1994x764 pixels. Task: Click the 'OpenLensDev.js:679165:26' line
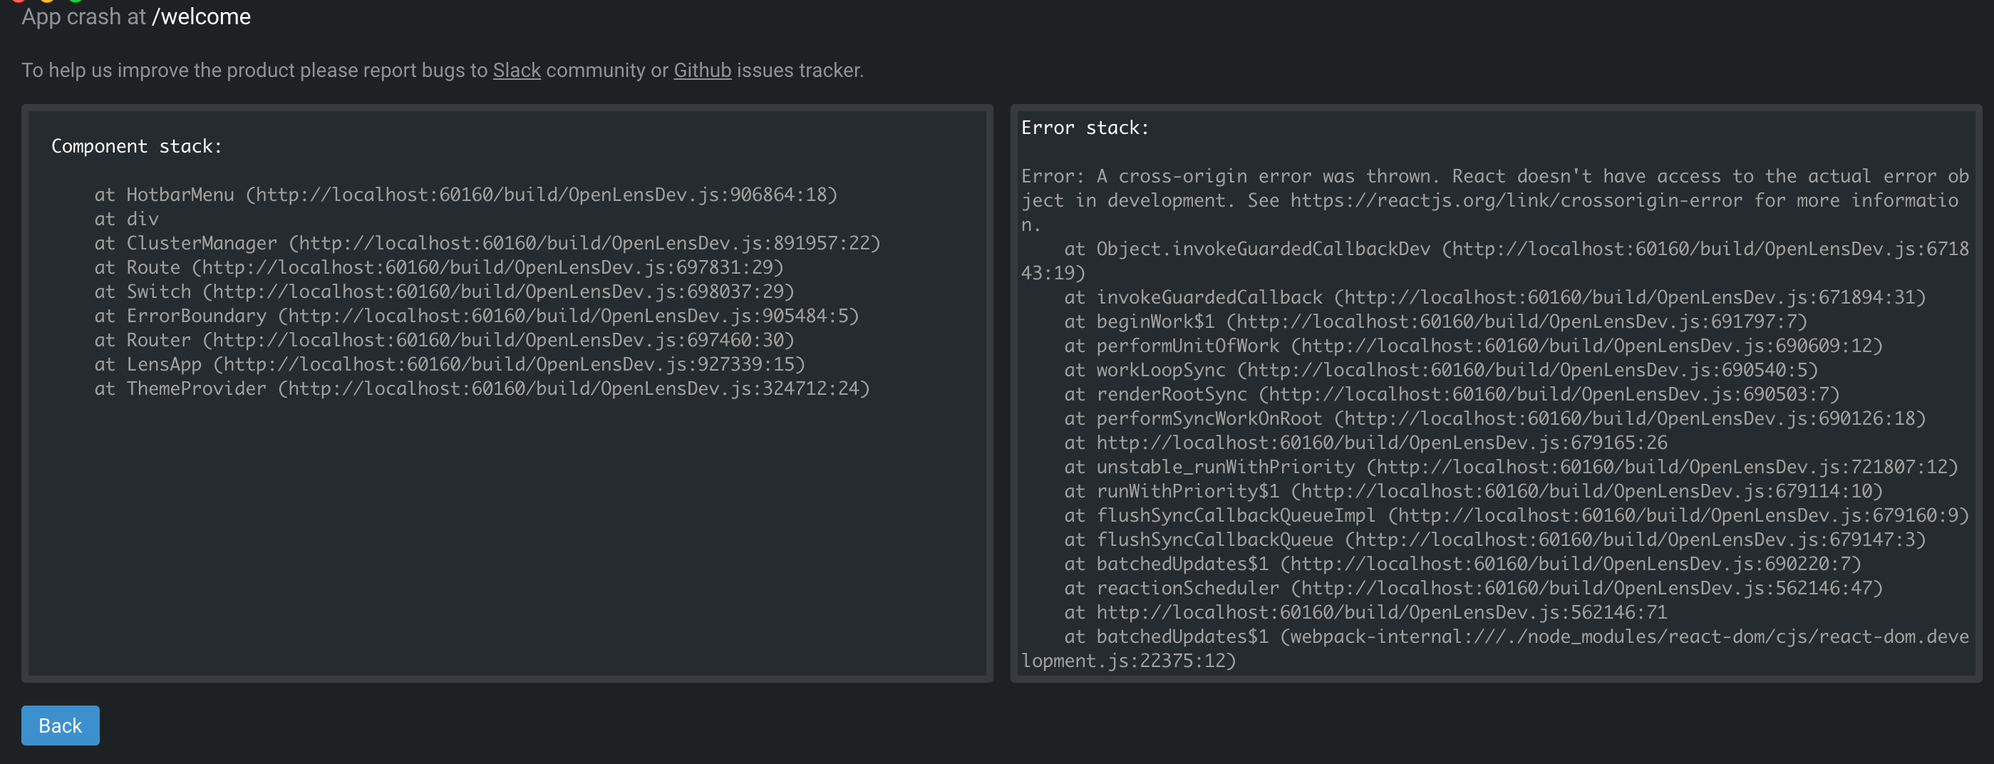[1365, 443]
